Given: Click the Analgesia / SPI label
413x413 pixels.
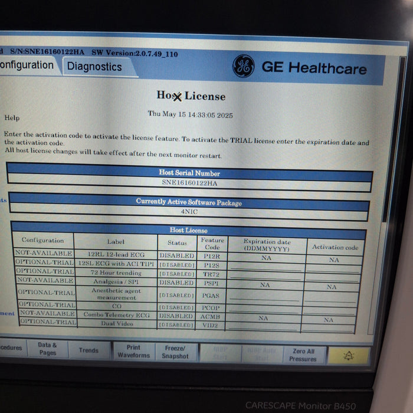Looking at the screenshot, I should tap(116, 281).
